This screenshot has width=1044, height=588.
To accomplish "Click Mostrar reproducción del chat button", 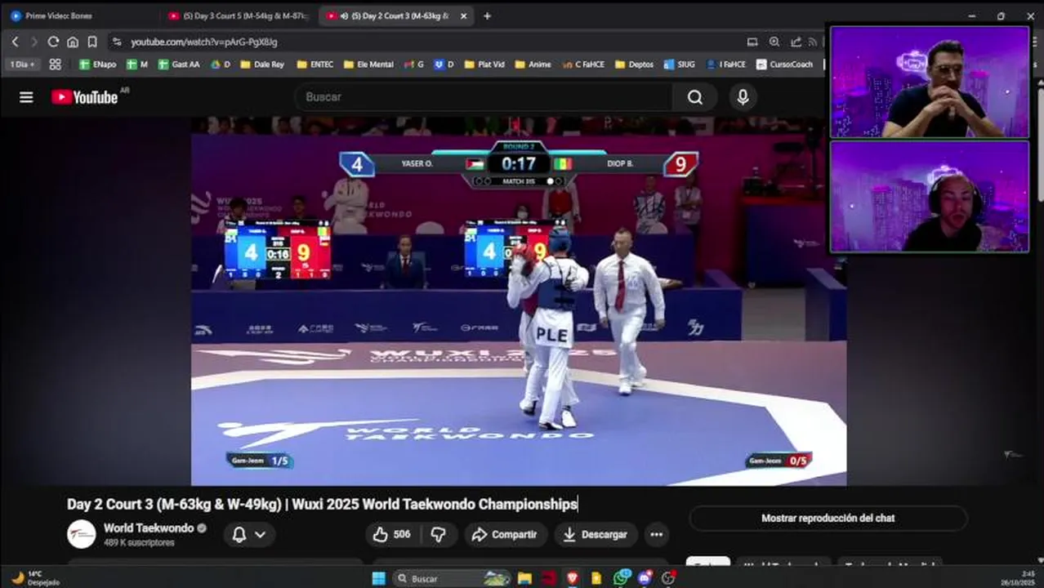I will click(x=828, y=519).
